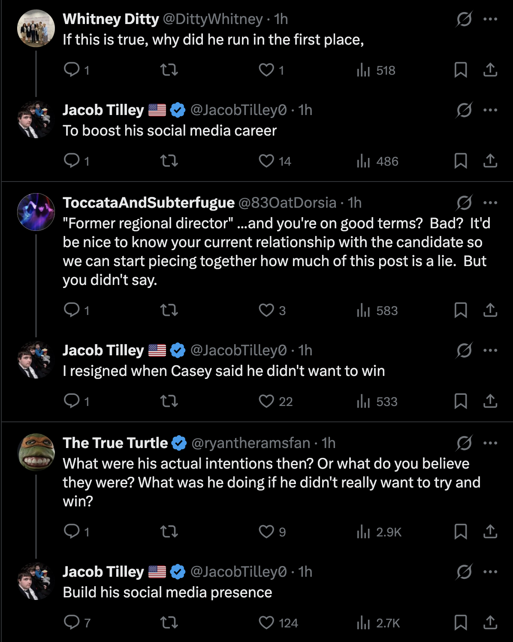Visit Whitney Ditty's profile name
Image resolution: width=513 pixels, height=642 pixels.
(111, 19)
